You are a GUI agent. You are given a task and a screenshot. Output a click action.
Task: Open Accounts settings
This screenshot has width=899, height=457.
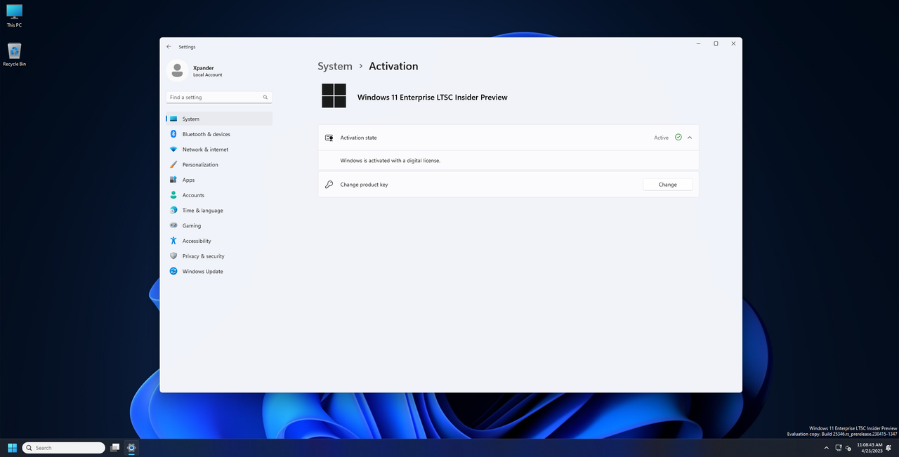coord(219,195)
